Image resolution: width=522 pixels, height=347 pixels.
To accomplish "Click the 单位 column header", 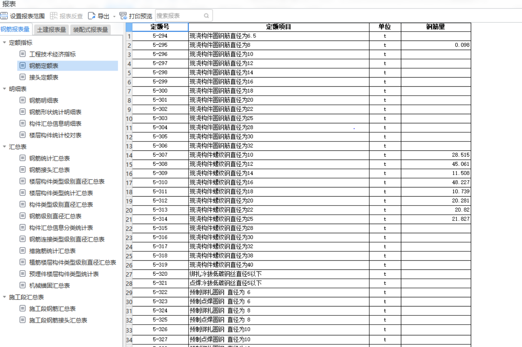I will 385,27.
